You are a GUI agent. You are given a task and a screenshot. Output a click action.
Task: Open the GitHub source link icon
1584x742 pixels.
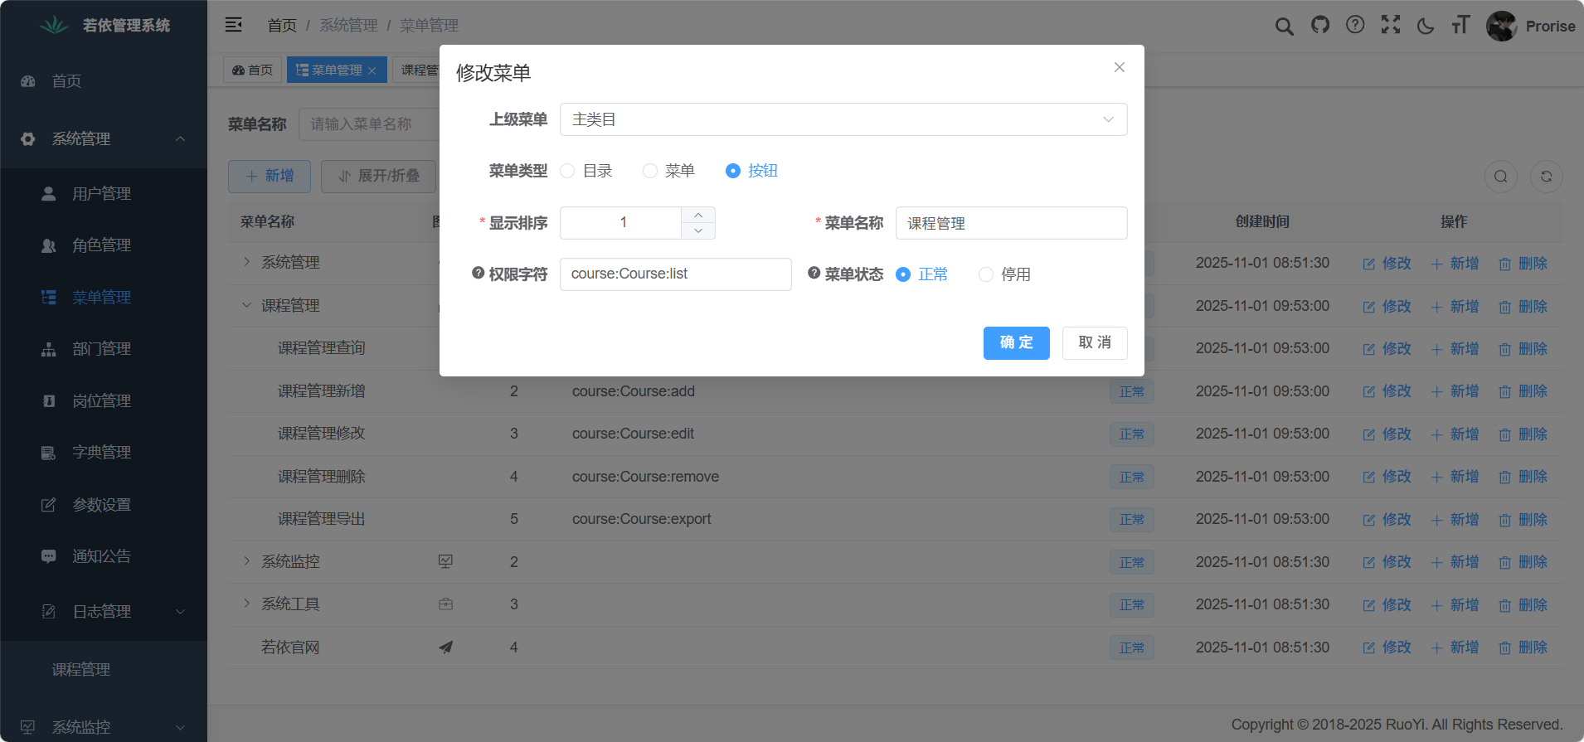(x=1319, y=26)
